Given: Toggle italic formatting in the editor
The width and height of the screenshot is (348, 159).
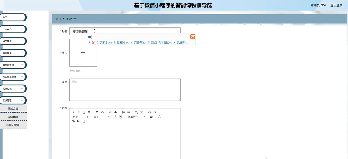Looking at the screenshot, I should (x=79, y=112).
